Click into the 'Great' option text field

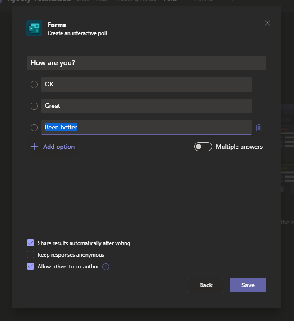click(146, 106)
